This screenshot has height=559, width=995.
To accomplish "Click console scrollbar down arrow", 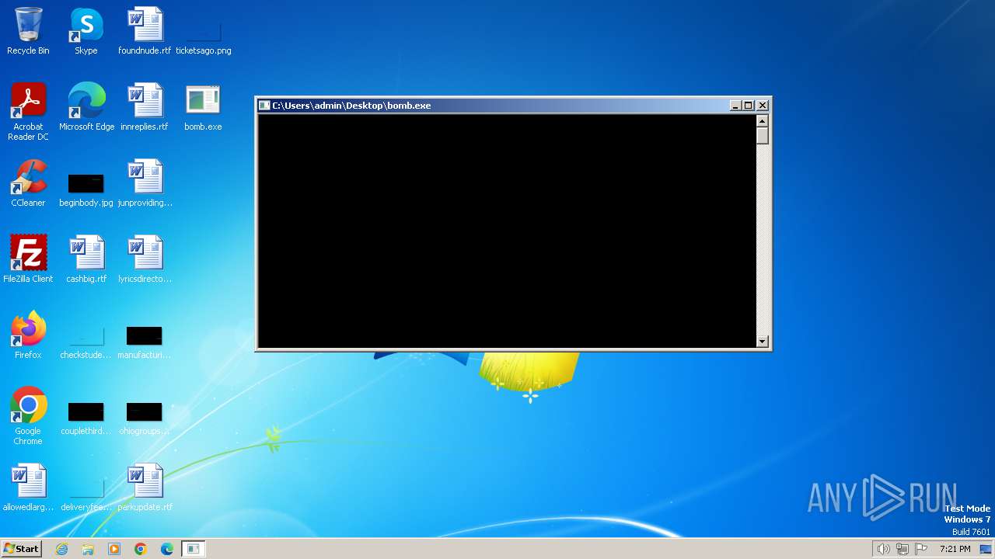I will coord(763,341).
